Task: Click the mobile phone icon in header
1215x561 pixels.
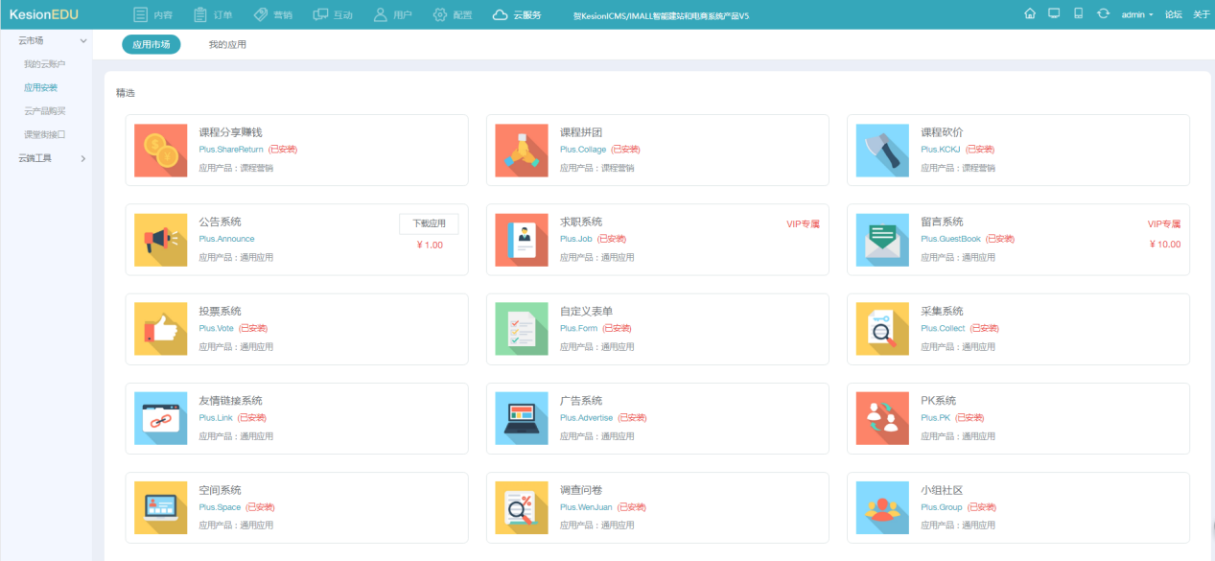Action: (1078, 14)
